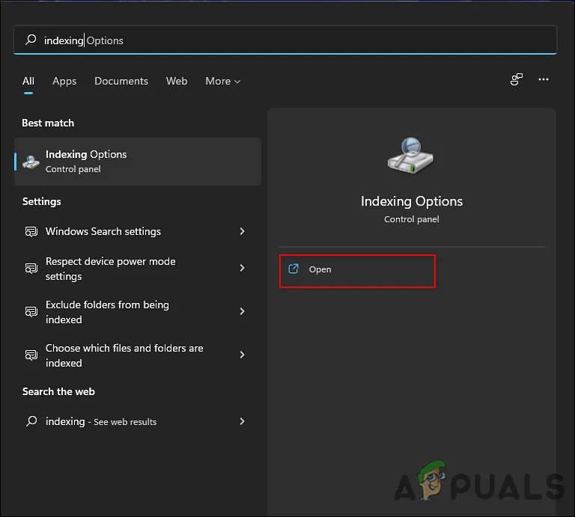Expand Windows Search settings chevron
The image size is (575, 517).
(x=242, y=231)
